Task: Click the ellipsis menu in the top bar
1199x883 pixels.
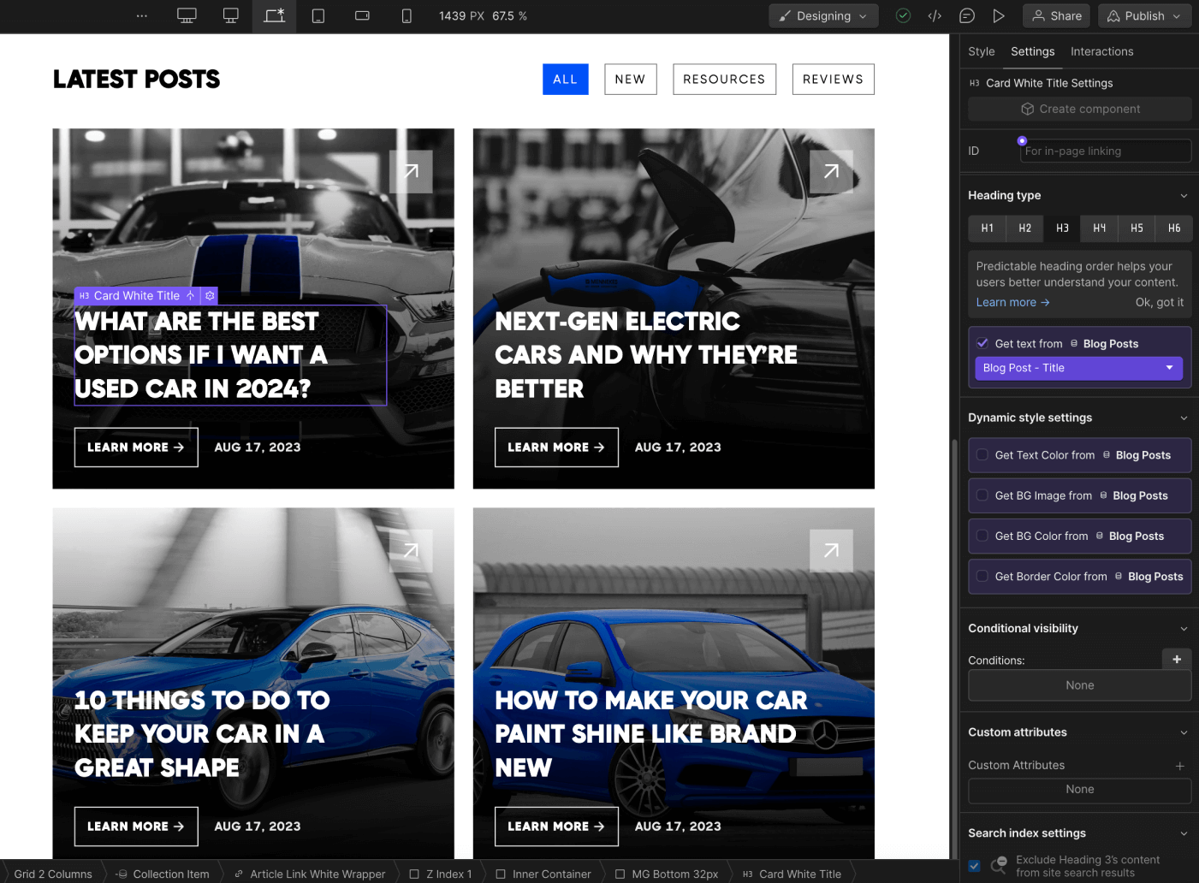Action: tap(141, 15)
